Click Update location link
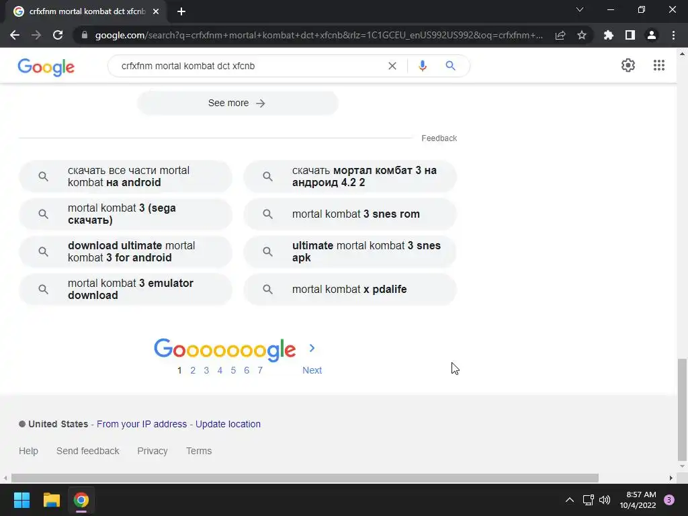688x516 pixels. [228, 425]
